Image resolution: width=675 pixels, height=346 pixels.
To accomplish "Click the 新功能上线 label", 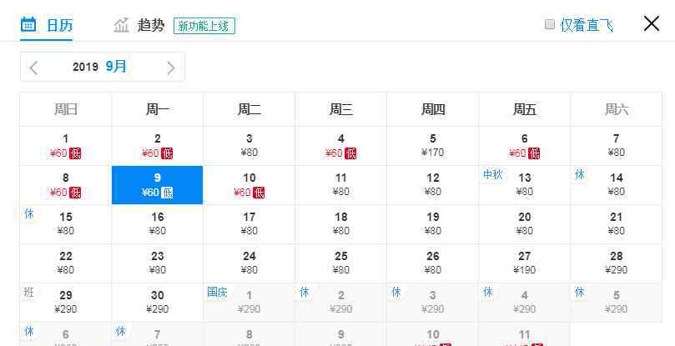I will (x=204, y=26).
